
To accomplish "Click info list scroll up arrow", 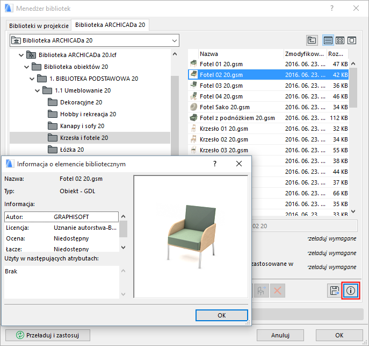I will tap(123, 216).
